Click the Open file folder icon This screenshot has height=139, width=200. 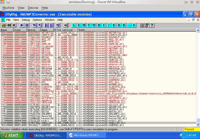(4, 25)
